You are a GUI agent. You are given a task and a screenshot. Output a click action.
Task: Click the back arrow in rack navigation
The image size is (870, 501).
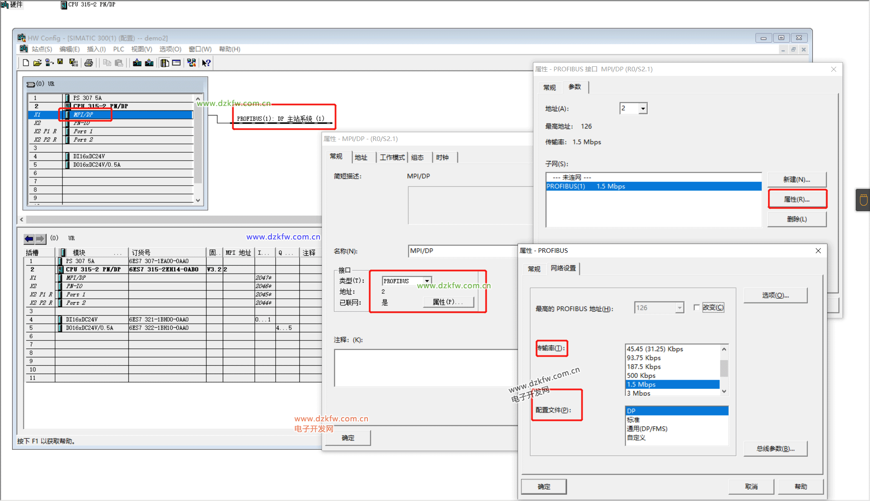coord(29,239)
